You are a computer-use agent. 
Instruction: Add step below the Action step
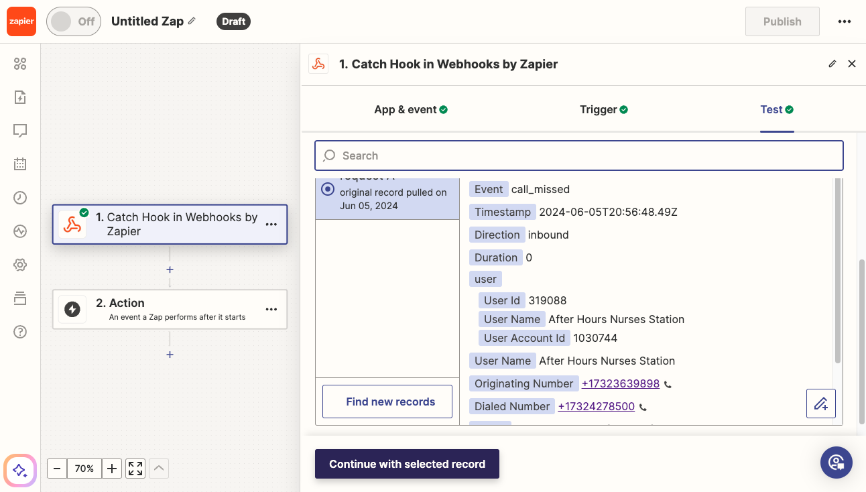tap(170, 355)
